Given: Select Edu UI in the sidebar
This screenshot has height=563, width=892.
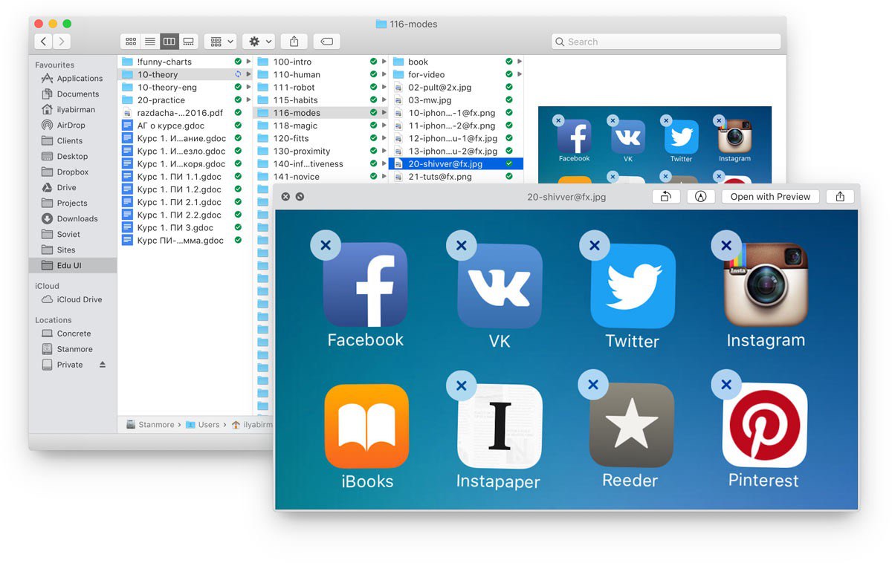Looking at the screenshot, I should pos(73,265).
